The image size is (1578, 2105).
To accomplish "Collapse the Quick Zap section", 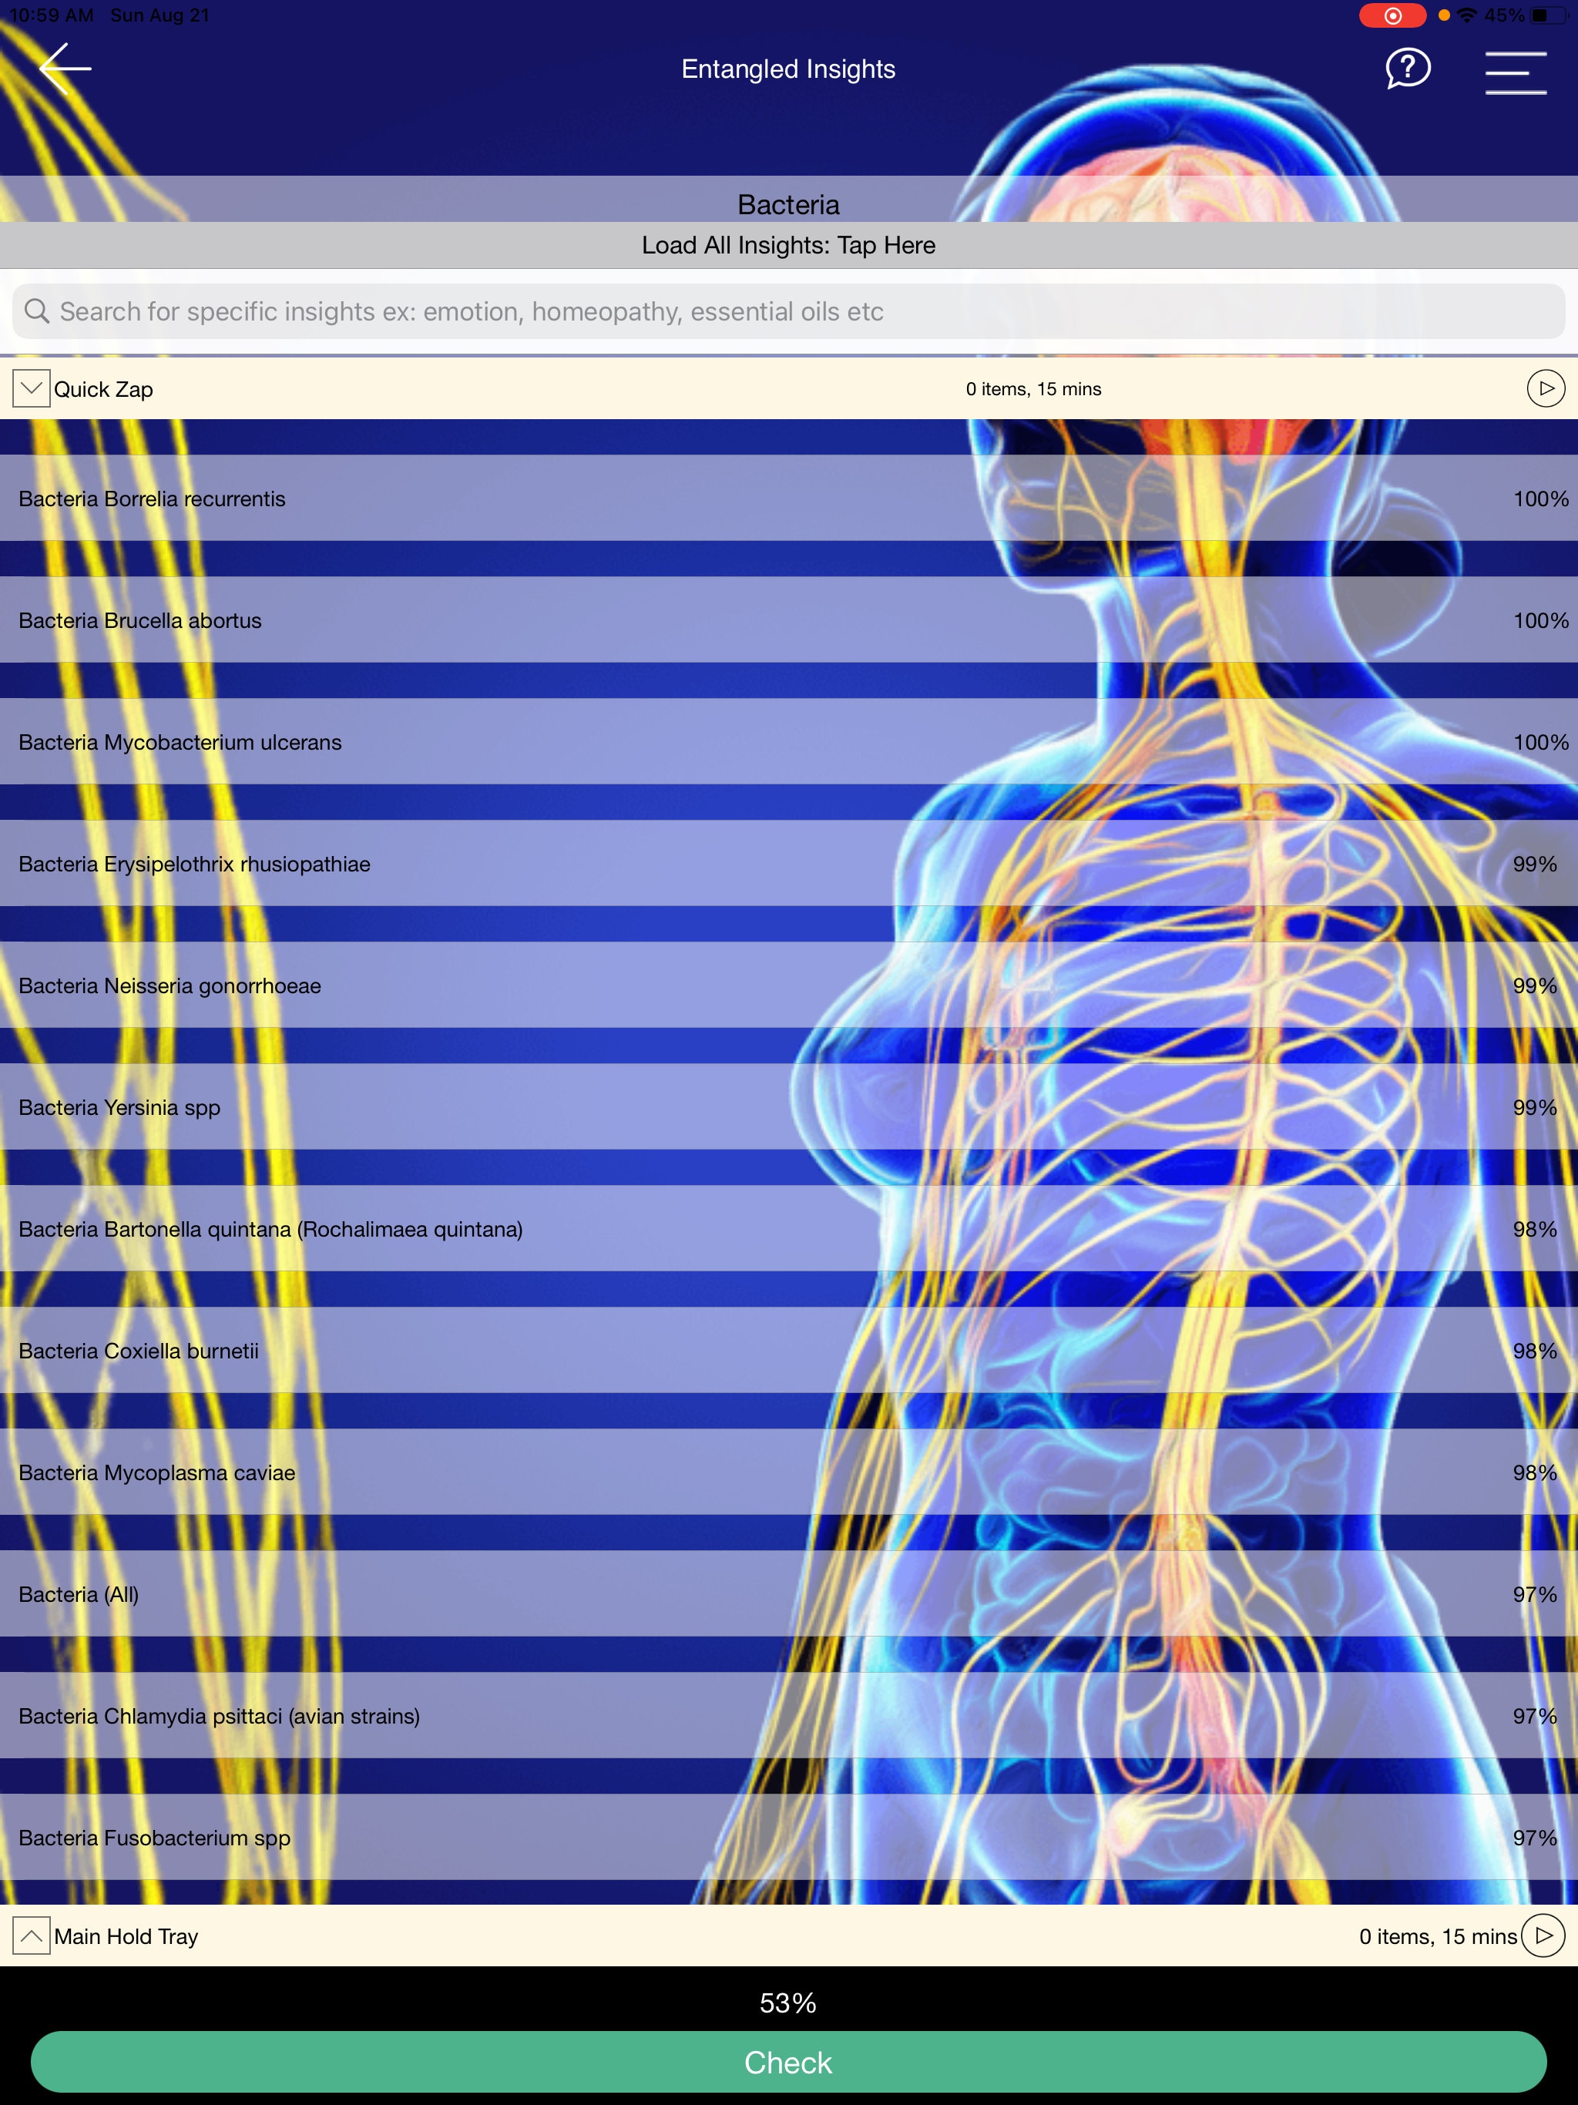I will tap(32, 388).
